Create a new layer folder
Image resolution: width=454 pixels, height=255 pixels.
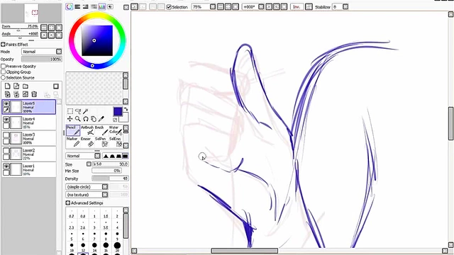coord(26,86)
